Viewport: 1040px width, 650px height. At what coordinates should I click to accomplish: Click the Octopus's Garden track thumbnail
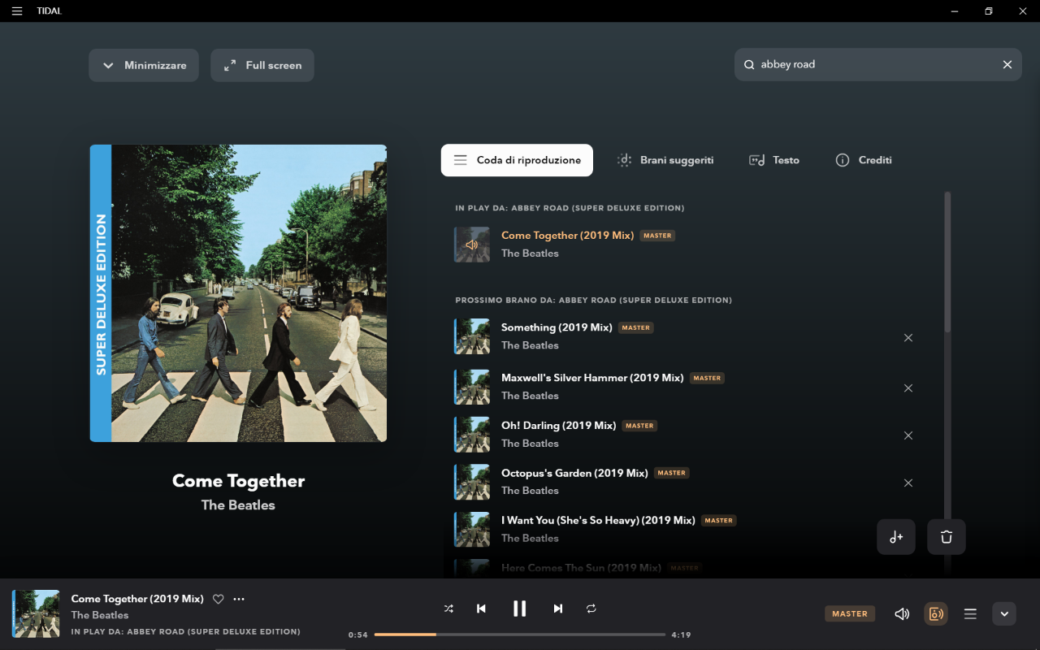tap(472, 482)
